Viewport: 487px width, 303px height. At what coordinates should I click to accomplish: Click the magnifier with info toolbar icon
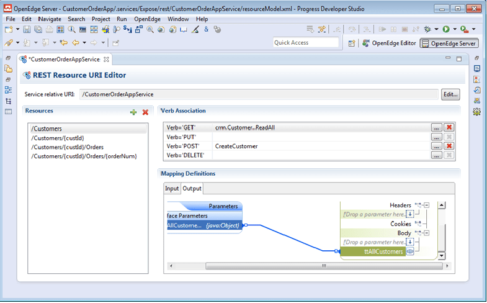71,30
